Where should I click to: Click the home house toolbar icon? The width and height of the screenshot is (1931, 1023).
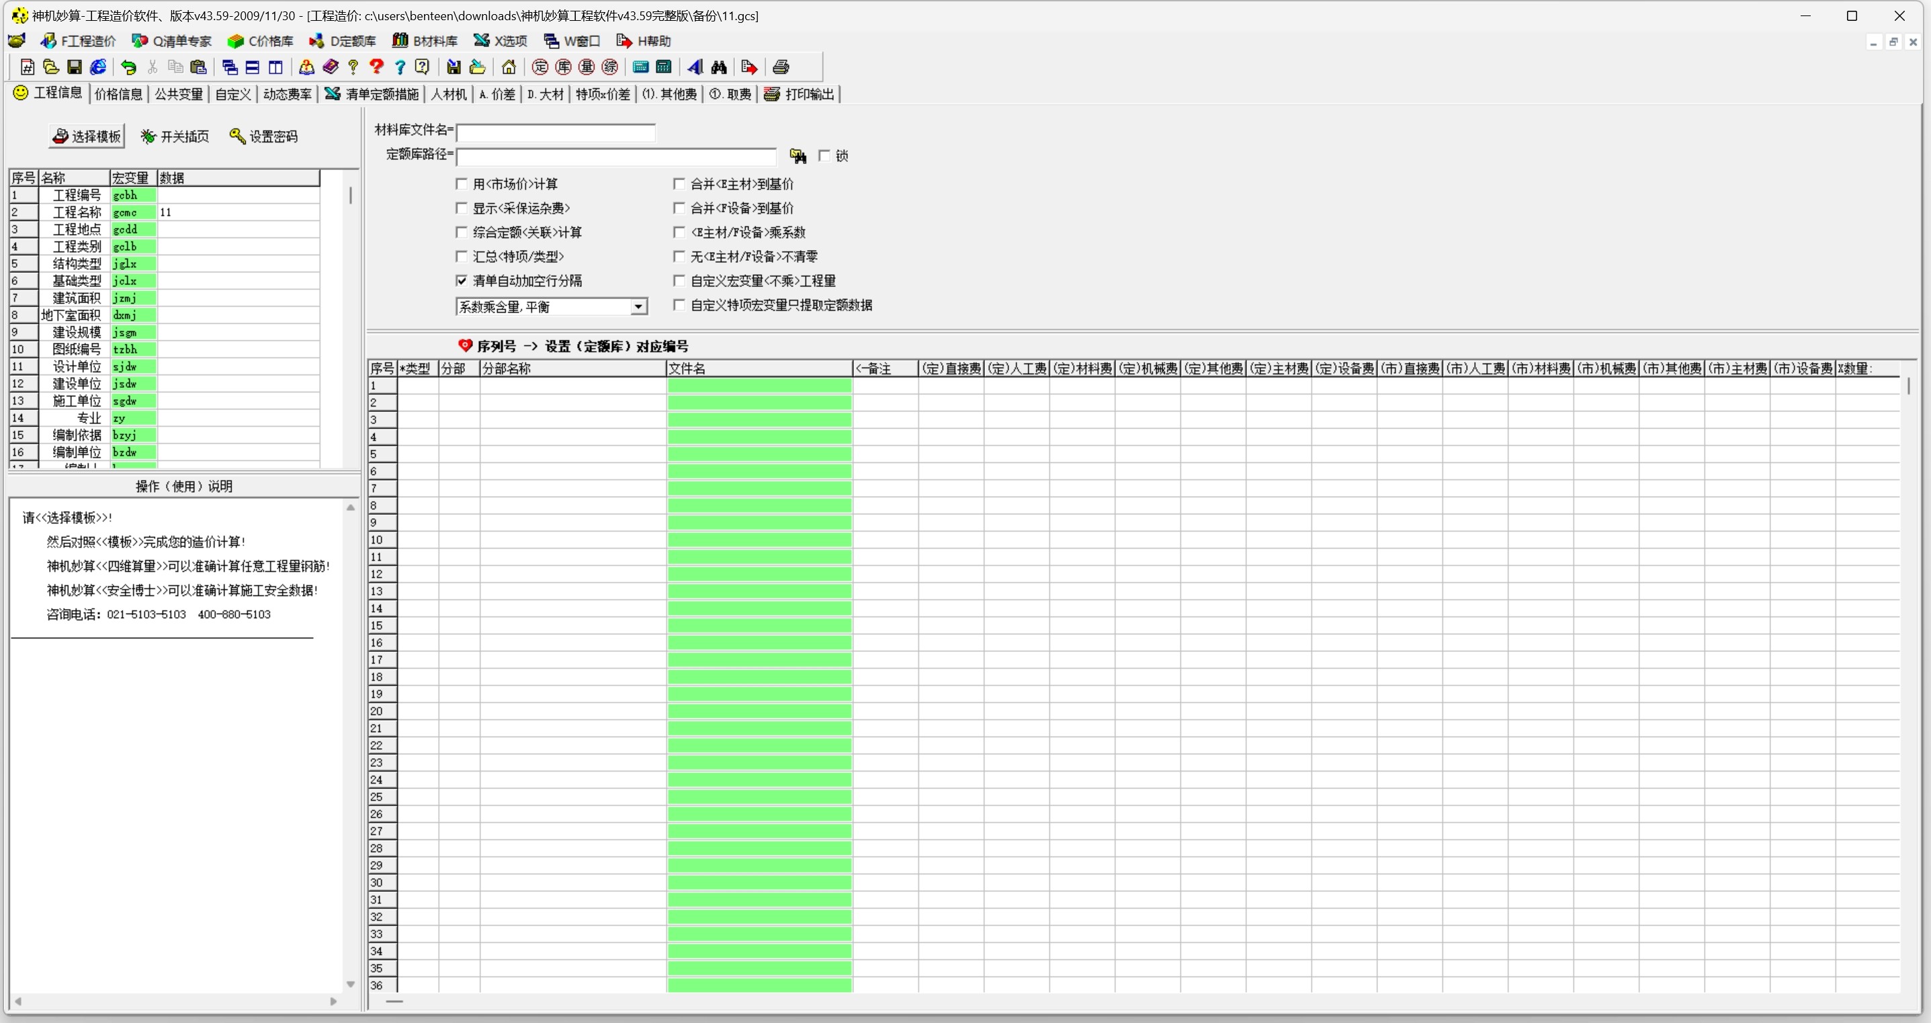coord(509,67)
